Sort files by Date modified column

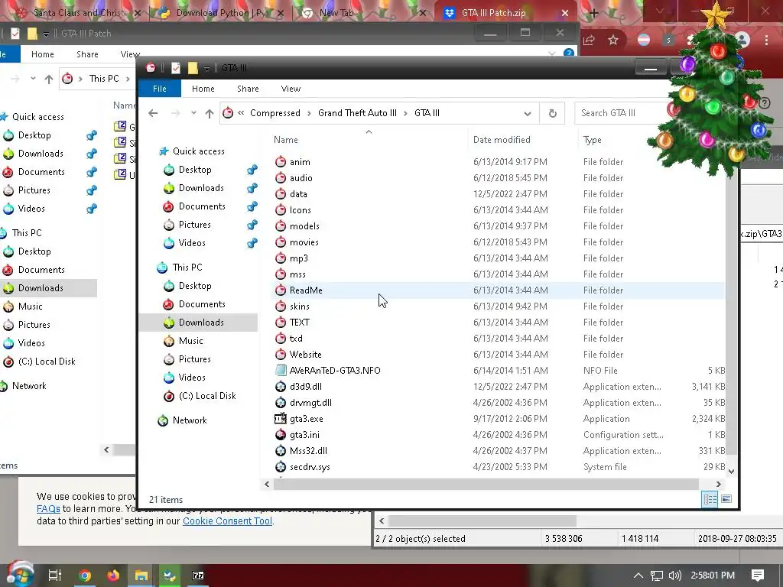(x=502, y=140)
